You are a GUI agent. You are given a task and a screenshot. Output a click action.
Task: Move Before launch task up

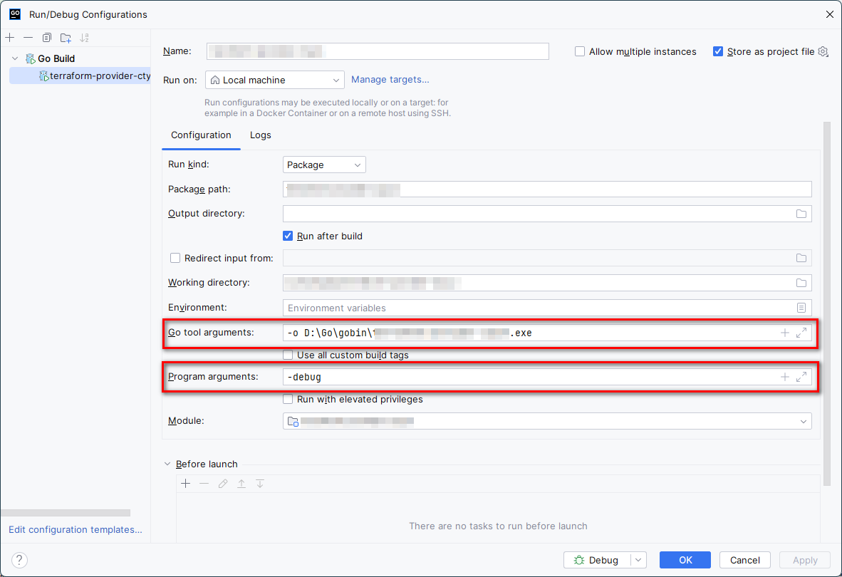241,484
